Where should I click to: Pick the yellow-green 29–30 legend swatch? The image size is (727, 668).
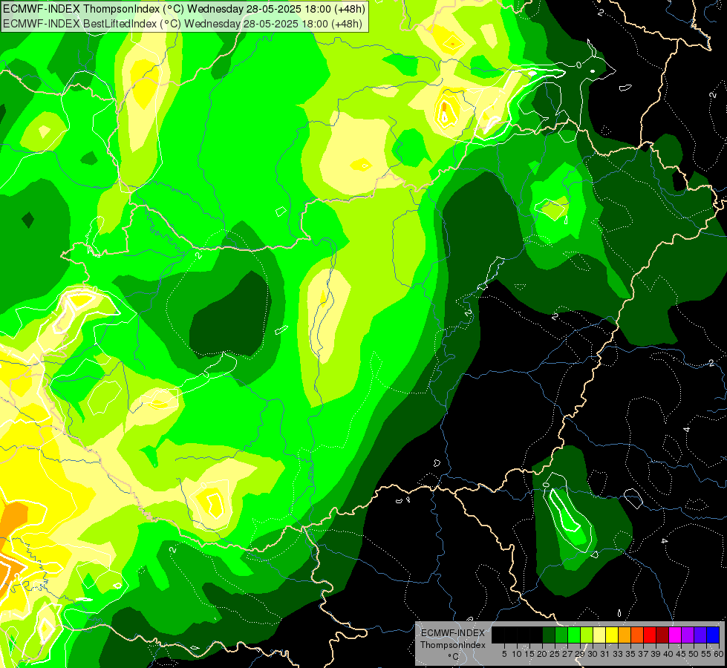coord(587,635)
